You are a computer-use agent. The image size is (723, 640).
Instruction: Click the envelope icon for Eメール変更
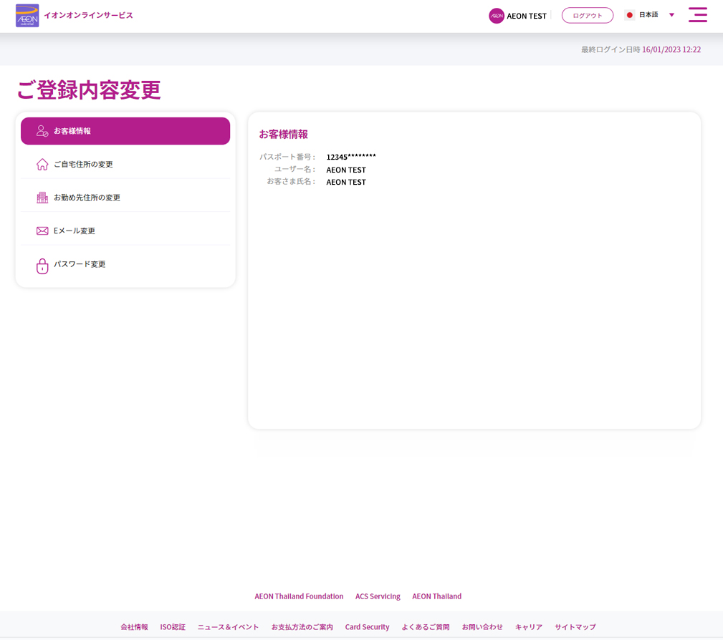42,231
